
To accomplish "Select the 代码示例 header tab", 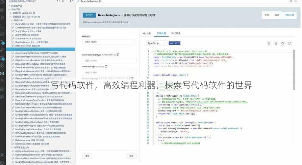I will 289,15.
